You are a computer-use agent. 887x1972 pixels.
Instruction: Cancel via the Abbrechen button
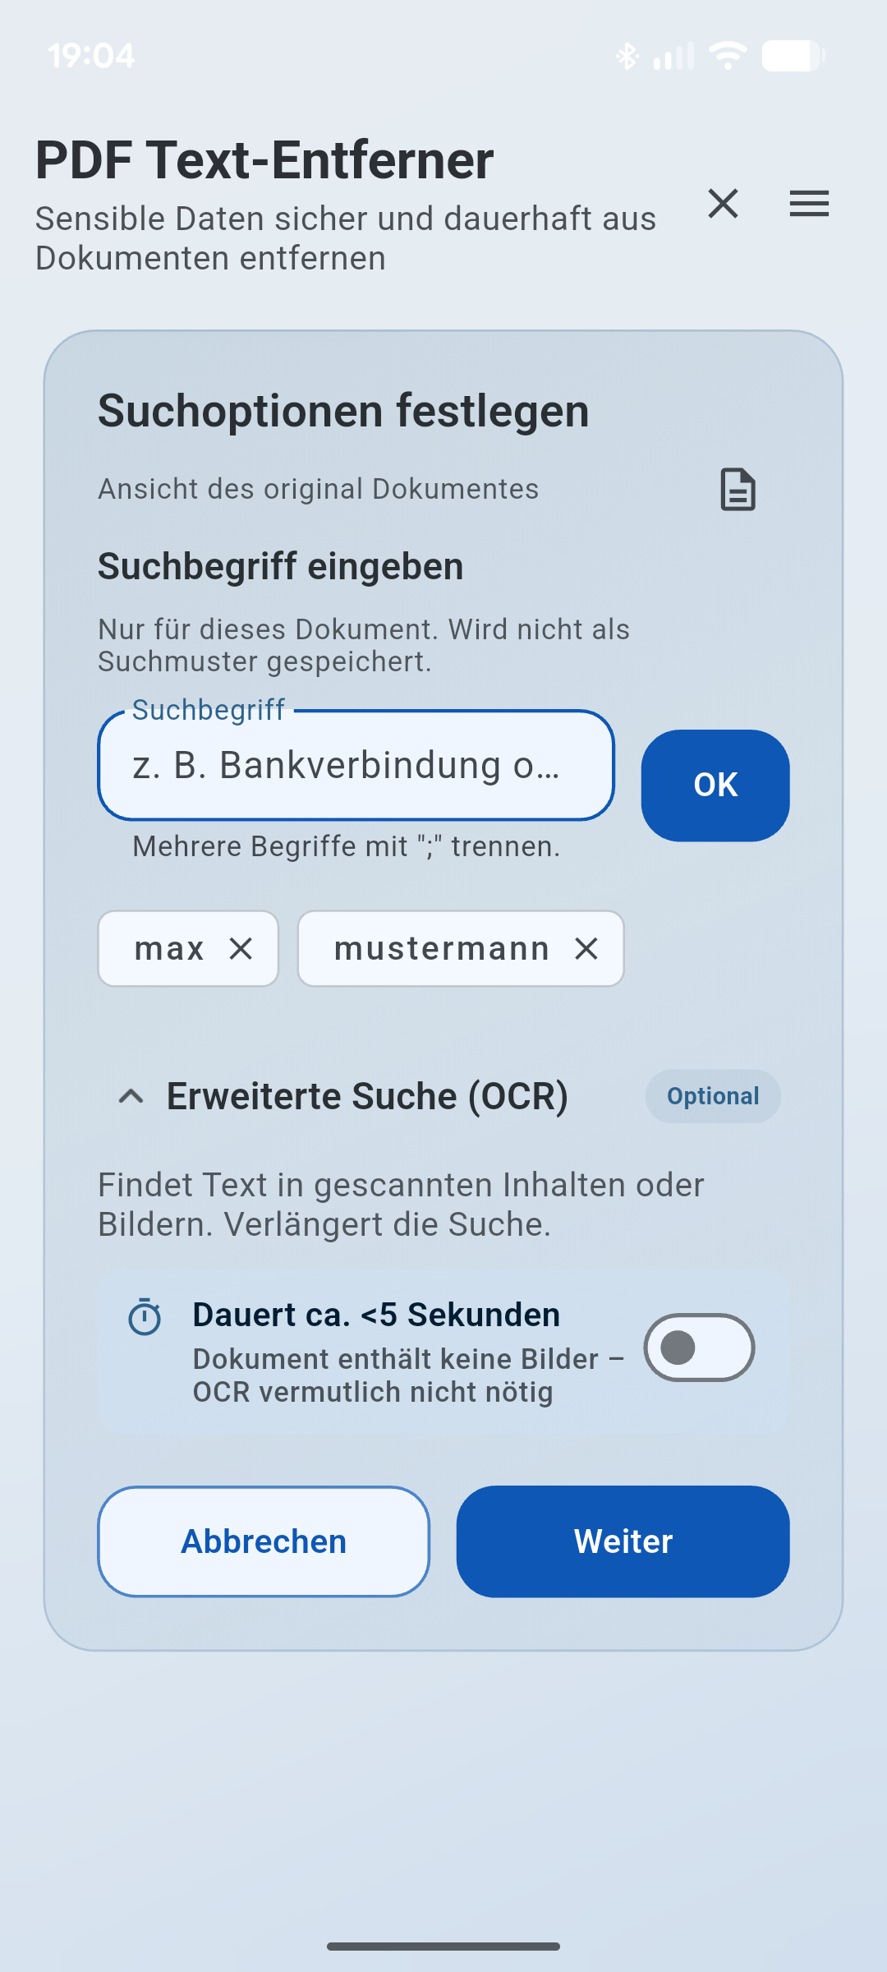coord(263,1541)
